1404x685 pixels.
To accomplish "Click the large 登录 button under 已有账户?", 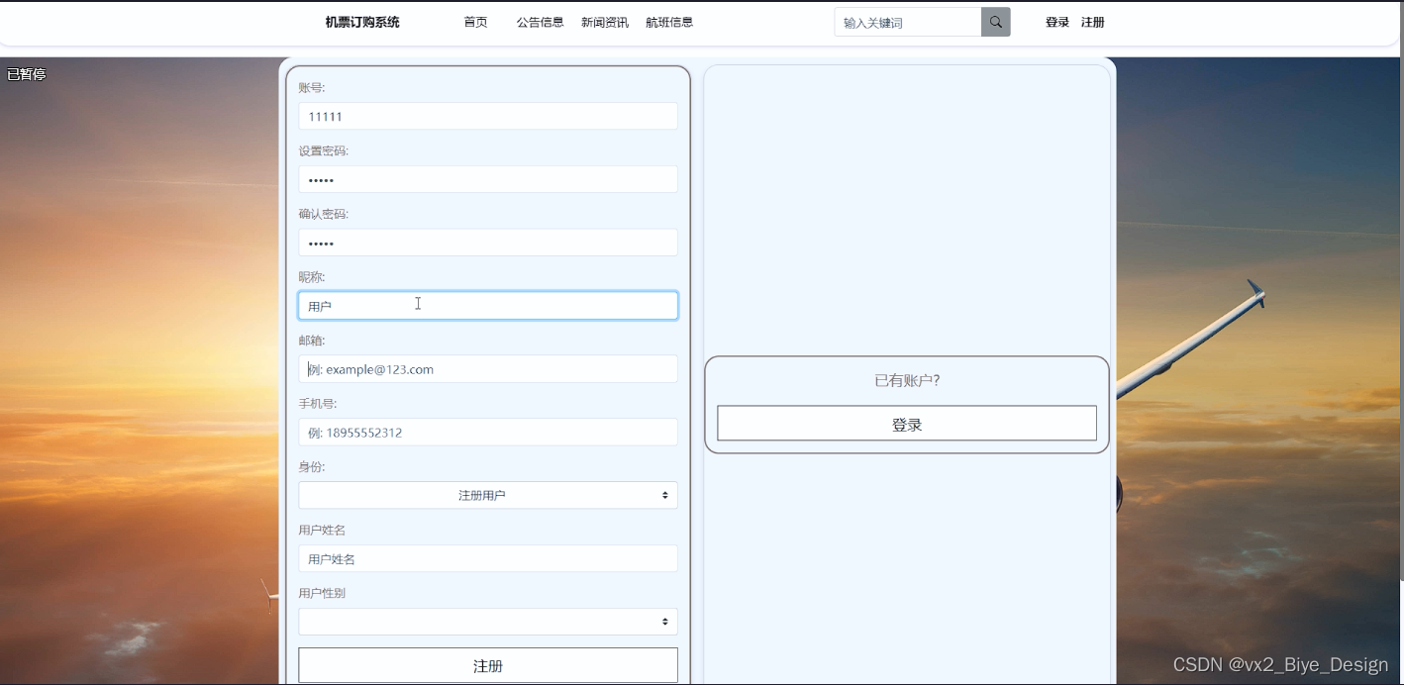I will point(907,424).
